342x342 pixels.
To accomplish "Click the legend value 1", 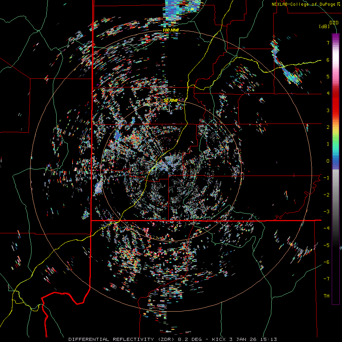I will pos(328,144).
